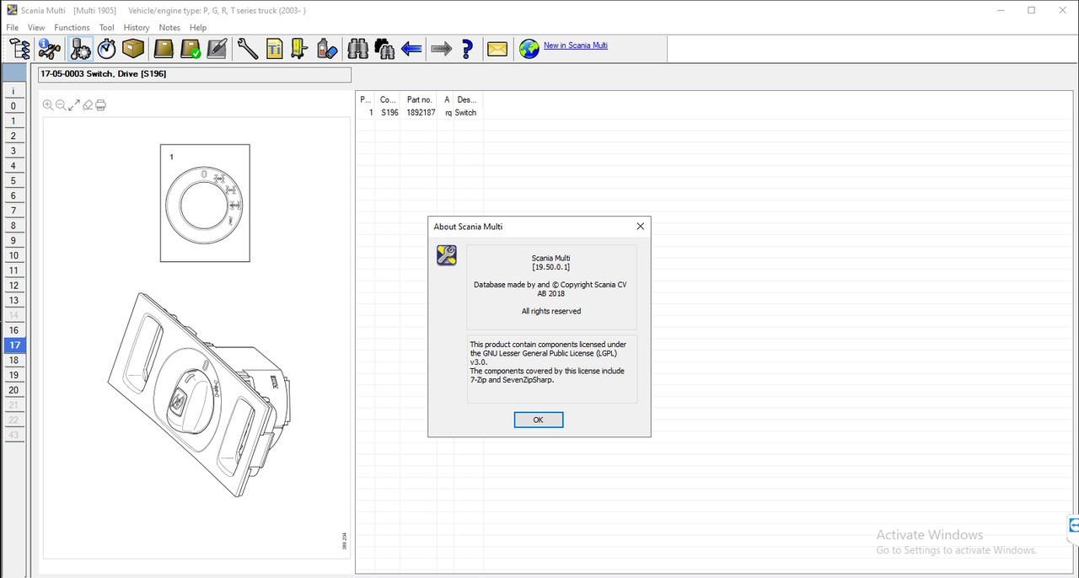Open the Tool menu

pyautogui.click(x=106, y=28)
